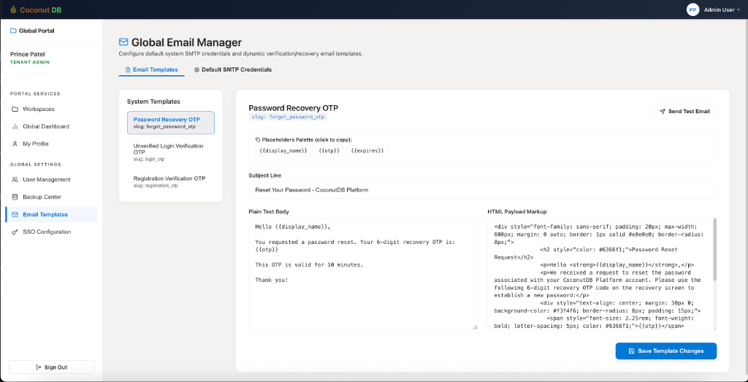Viewport: 748px width, 382px height.
Task: Switch to Default SMTP Credentials tab
Action: 233,69
